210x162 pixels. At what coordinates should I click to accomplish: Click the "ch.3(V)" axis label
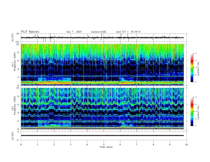click(13, 136)
